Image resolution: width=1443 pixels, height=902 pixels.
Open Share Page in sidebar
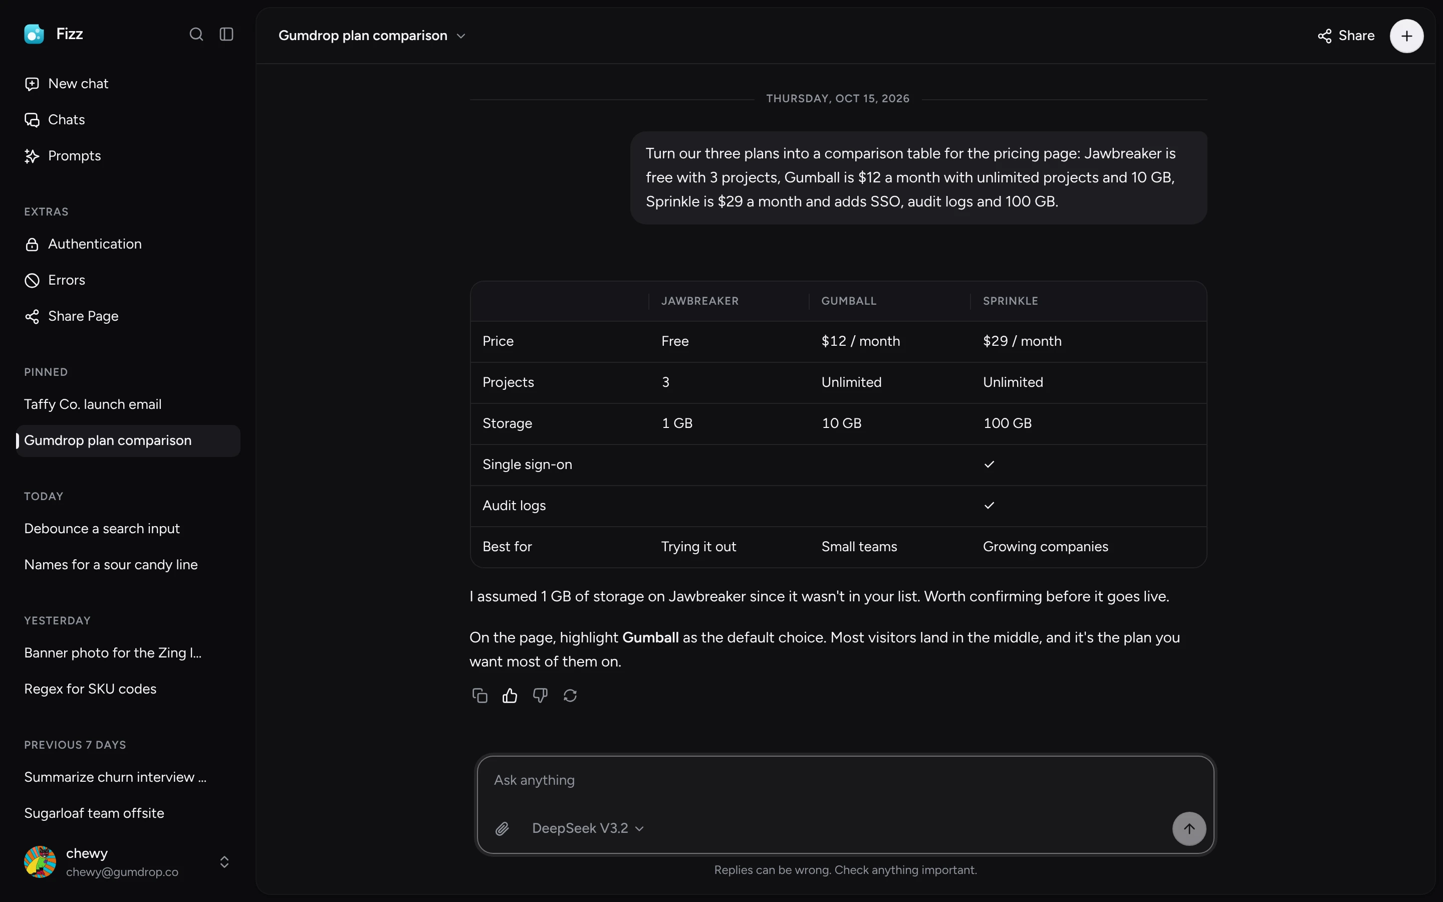point(128,316)
